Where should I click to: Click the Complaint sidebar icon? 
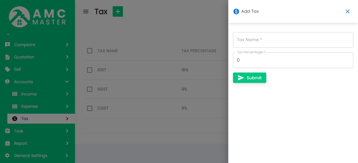tap(8, 45)
